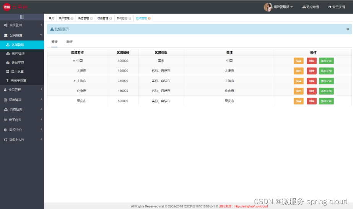The image size is (353, 209).
Task: Select the 消息管理 icon in sidebar
Action: (x=6, y=110)
